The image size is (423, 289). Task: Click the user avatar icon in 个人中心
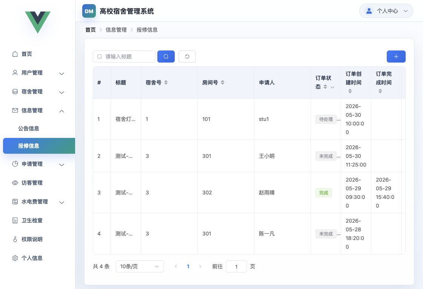click(369, 11)
